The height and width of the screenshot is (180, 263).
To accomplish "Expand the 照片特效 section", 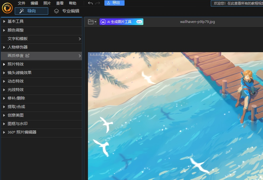I will pos(41,64).
